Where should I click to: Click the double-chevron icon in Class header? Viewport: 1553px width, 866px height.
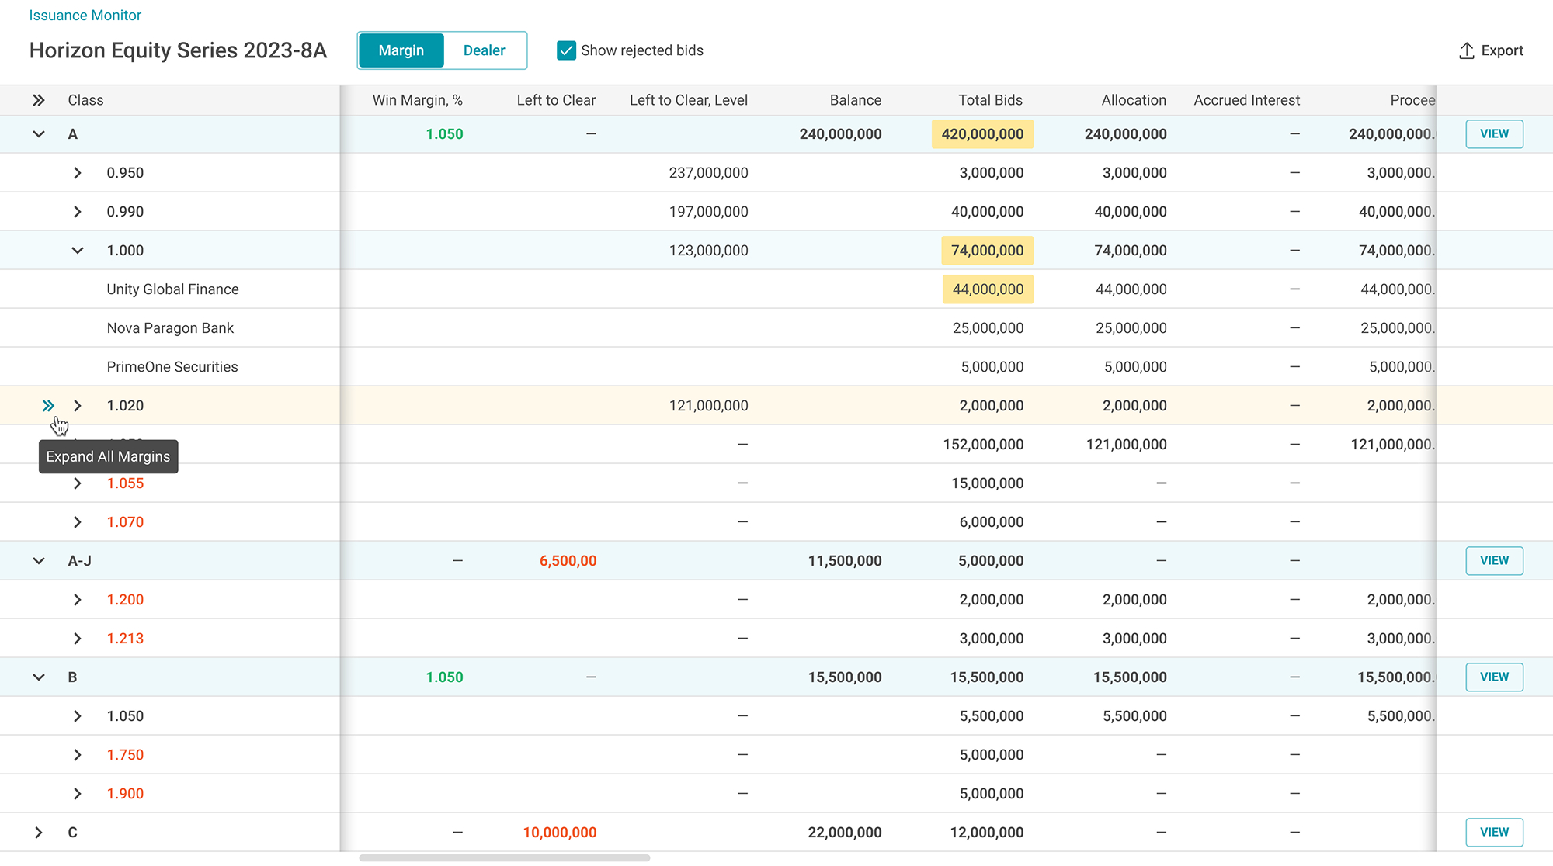pos(39,100)
